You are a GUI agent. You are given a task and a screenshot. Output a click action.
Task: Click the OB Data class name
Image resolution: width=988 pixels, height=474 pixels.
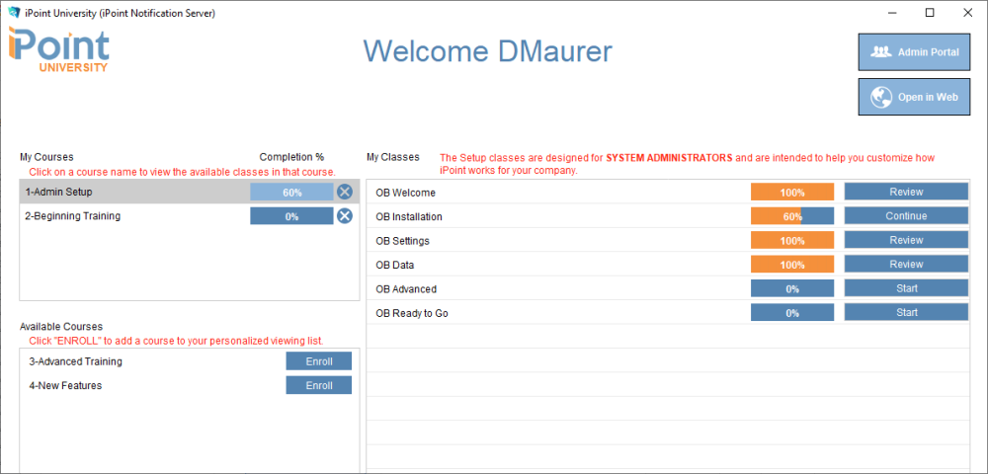[x=394, y=265]
